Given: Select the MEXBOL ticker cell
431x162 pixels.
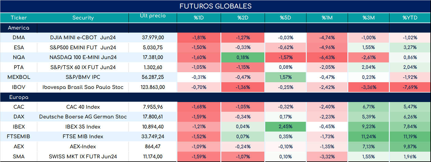Looking at the screenshot, I should (x=19, y=77).
